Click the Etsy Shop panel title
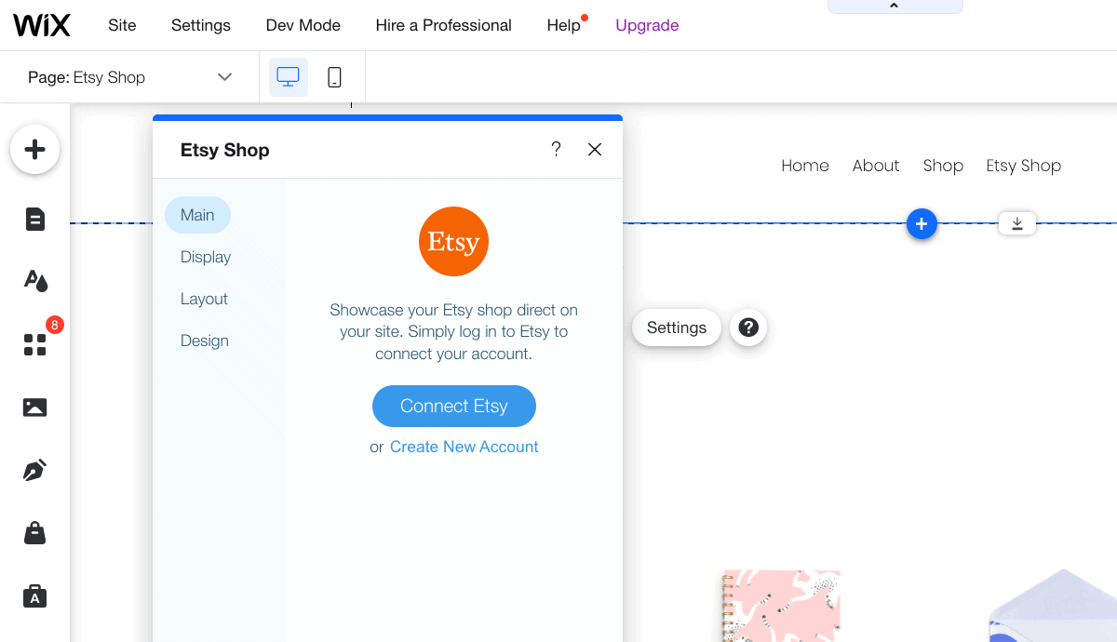 tap(224, 150)
